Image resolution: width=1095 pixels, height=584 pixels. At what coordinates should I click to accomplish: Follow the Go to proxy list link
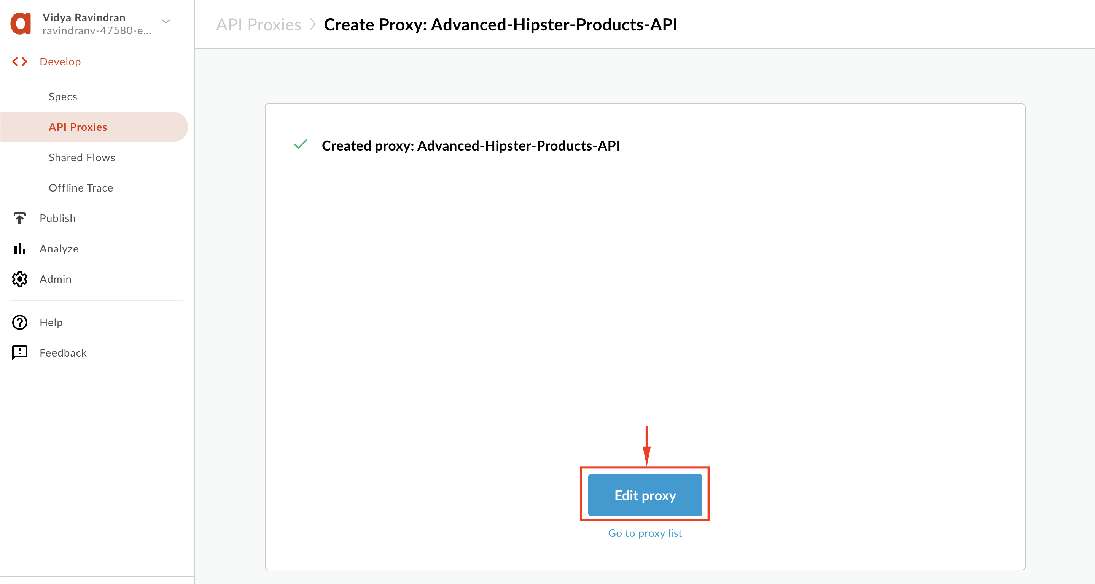coord(645,533)
